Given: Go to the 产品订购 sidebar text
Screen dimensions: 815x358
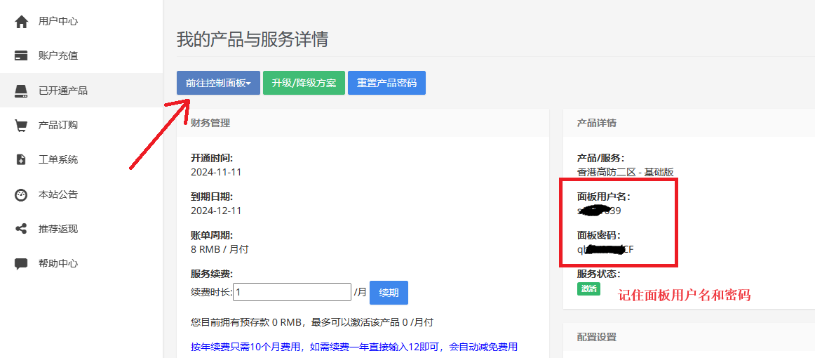Looking at the screenshot, I should 58,125.
